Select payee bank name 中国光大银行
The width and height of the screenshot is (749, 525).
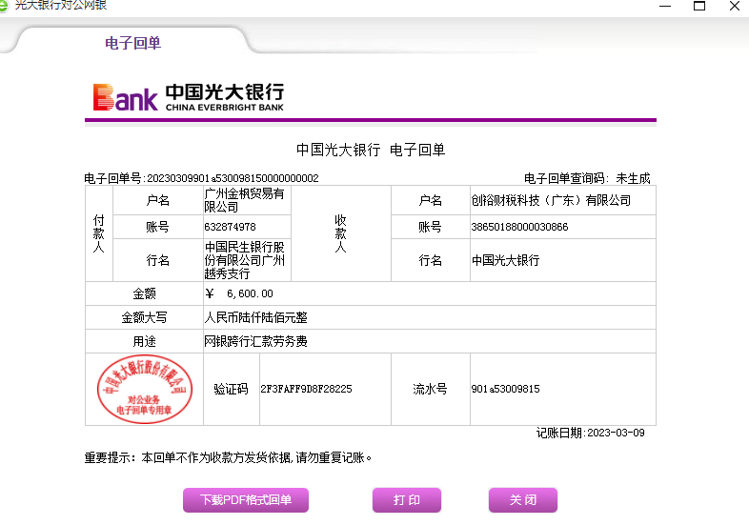[505, 260]
